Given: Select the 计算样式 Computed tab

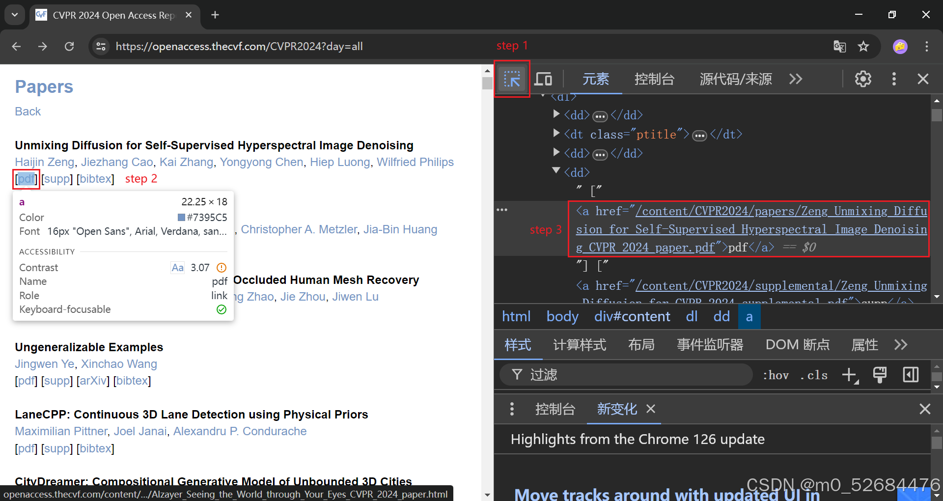Looking at the screenshot, I should 580,345.
